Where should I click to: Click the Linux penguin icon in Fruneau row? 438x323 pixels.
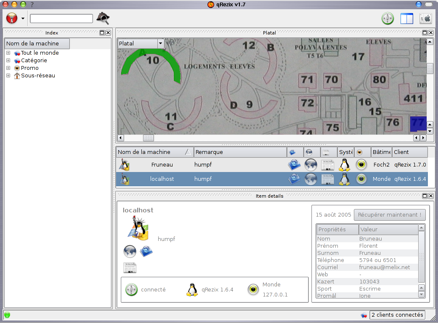coord(345,165)
